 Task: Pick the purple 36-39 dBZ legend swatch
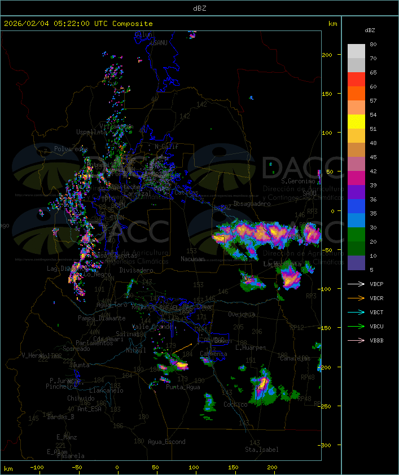(x=356, y=192)
